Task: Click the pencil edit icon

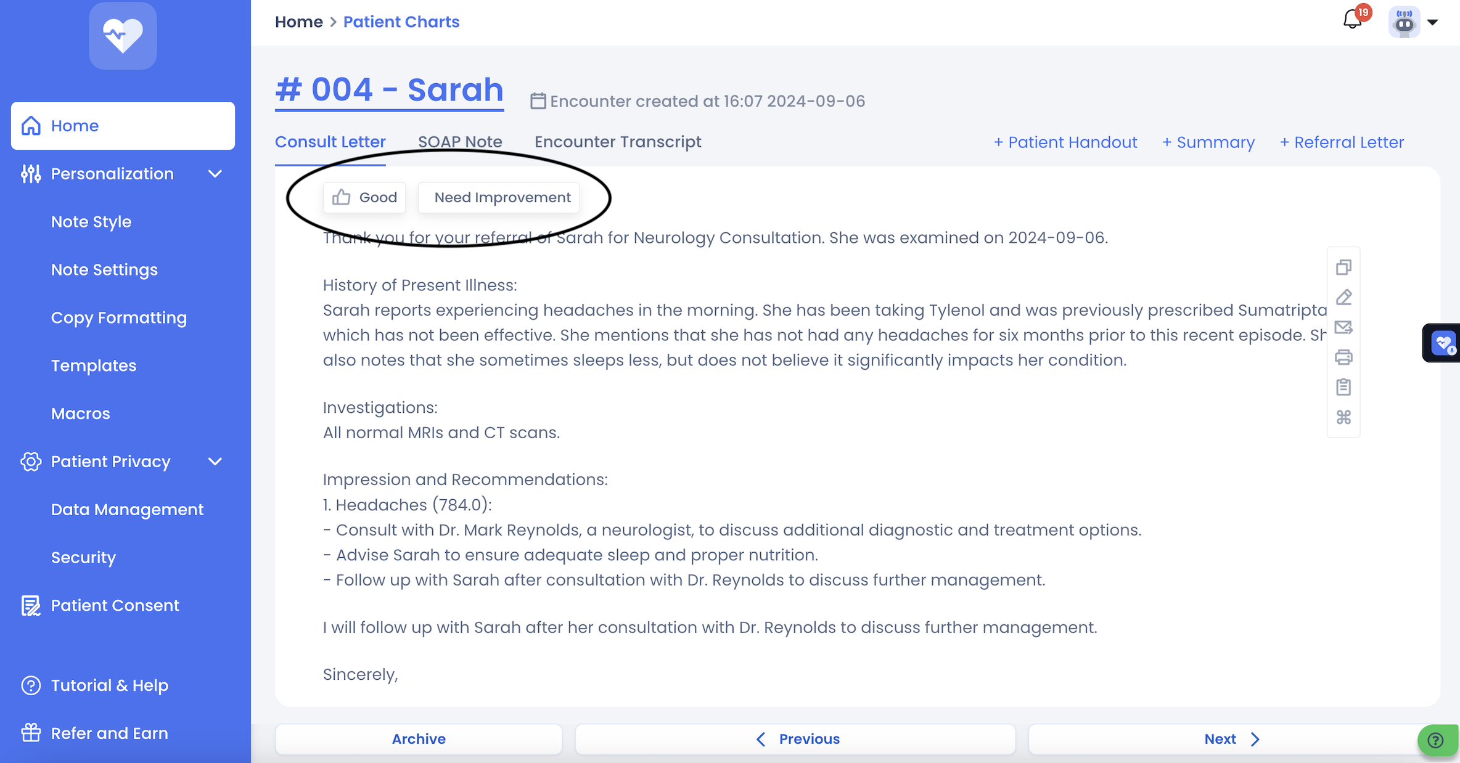Action: pyautogui.click(x=1343, y=298)
